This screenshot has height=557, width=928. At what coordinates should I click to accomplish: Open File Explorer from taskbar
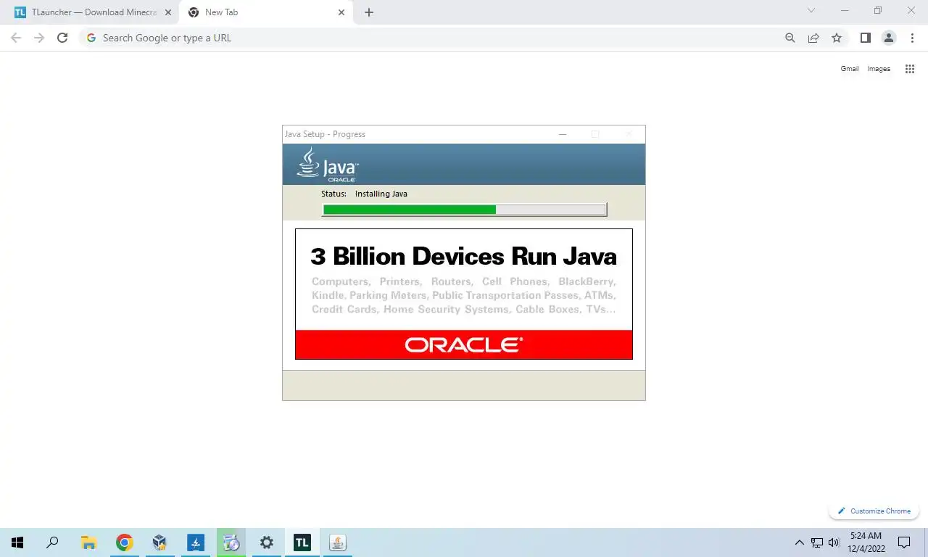(x=88, y=542)
